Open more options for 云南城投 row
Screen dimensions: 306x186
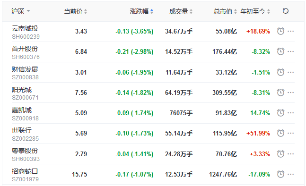point(290,31)
